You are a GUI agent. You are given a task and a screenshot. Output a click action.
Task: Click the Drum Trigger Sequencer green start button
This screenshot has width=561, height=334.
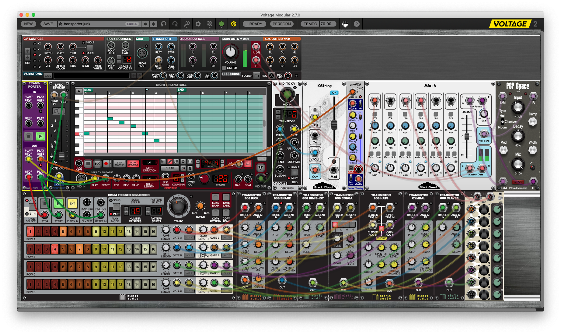pyautogui.click(x=58, y=203)
